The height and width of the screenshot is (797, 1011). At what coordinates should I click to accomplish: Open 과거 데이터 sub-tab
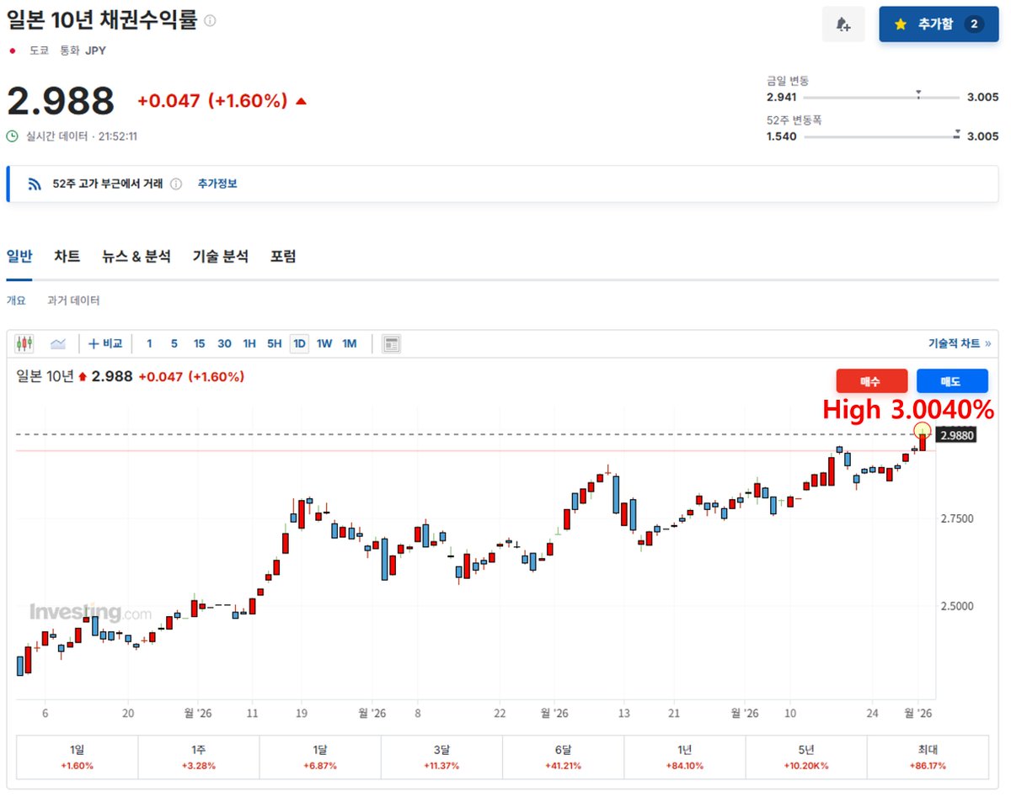click(x=73, y=300)
